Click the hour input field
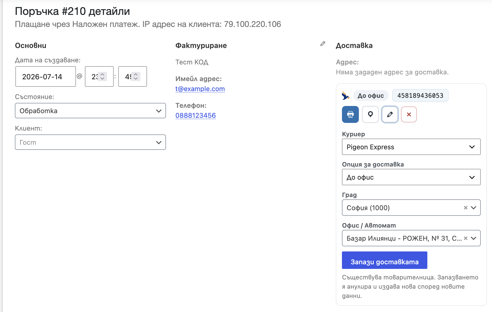Image resolution: width=492 pixels, height=312 pixels. click(99, 76)
